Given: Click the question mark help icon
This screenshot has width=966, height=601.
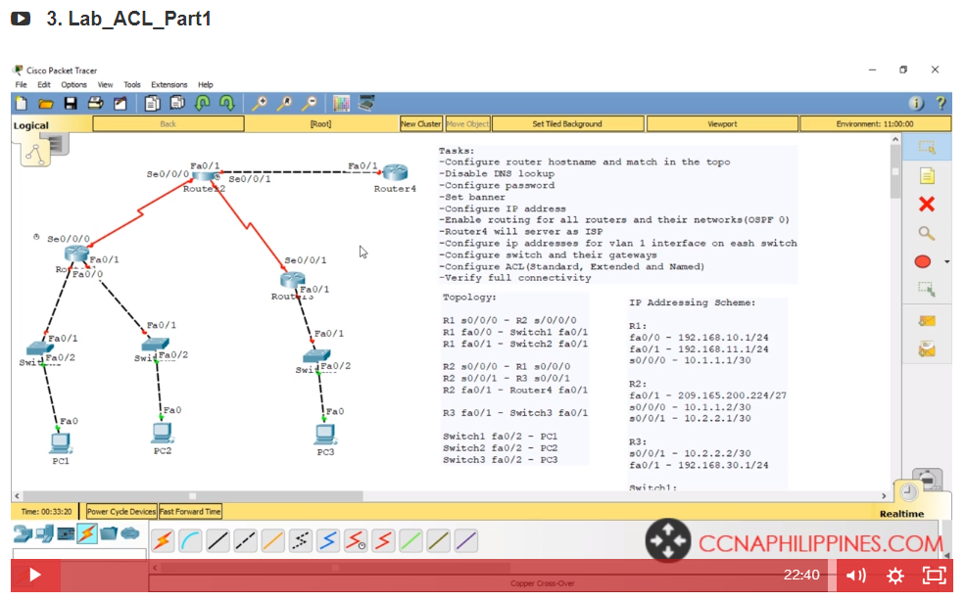Looking at the screenshot, I should [941, 104].
